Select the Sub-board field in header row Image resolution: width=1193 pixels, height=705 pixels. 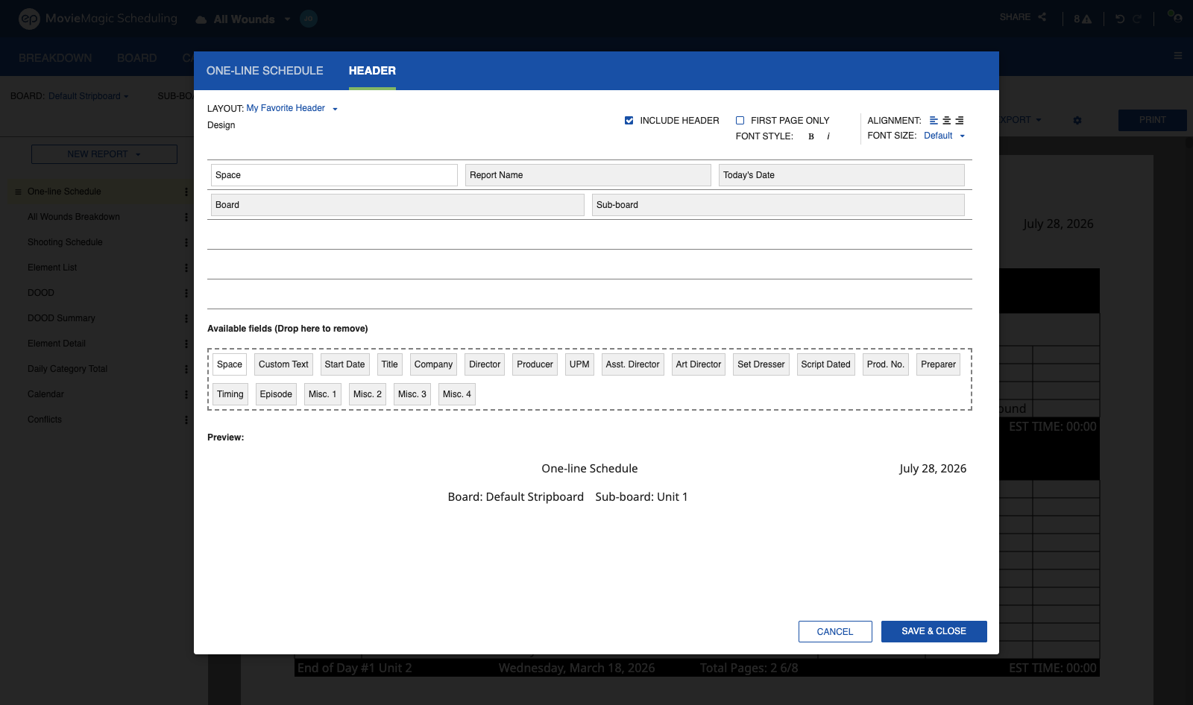click(778, 205)
